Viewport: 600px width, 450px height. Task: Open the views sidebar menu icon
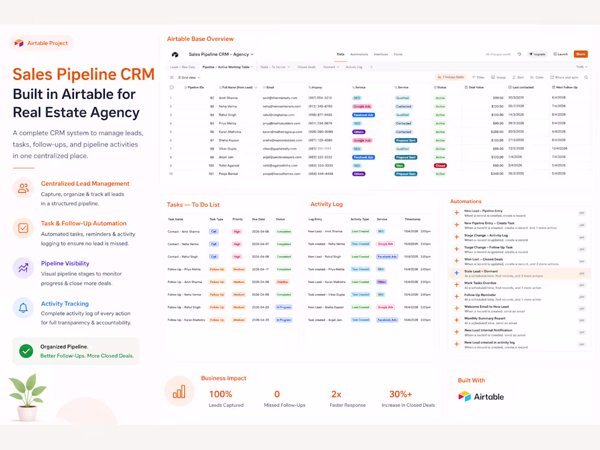[172, 77]
